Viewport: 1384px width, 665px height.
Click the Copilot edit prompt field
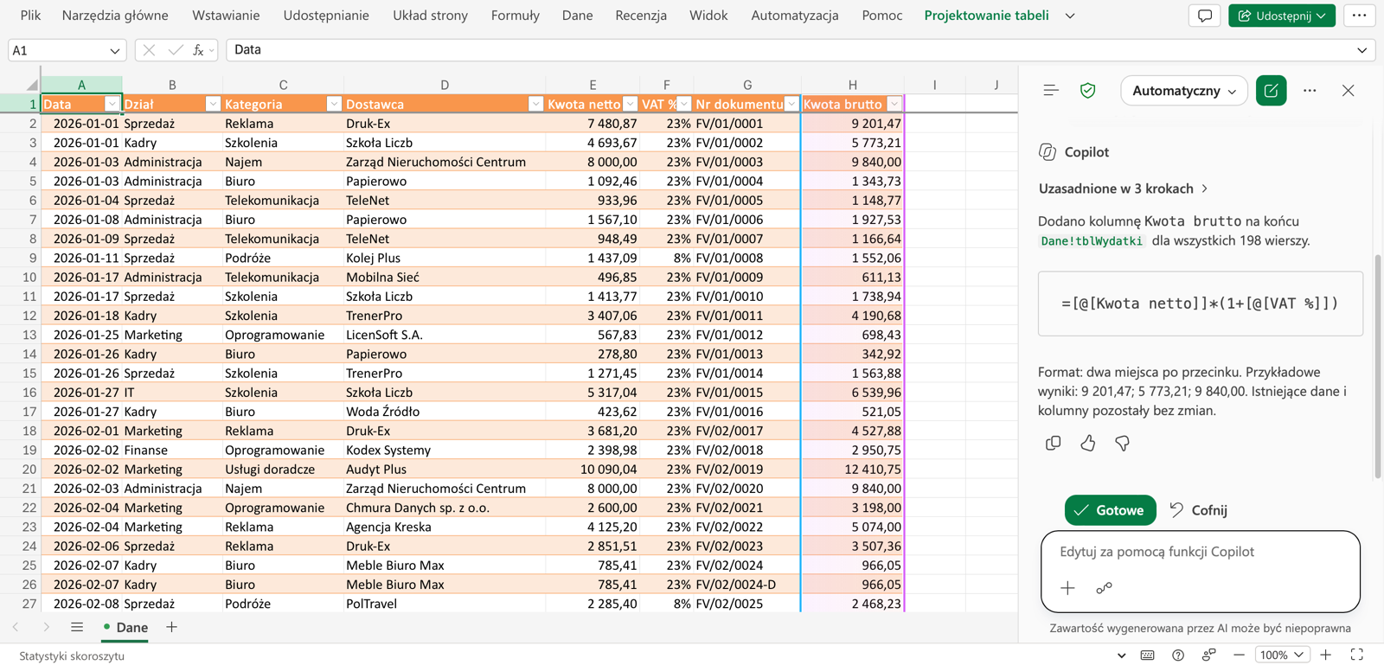click(1200, 552)
